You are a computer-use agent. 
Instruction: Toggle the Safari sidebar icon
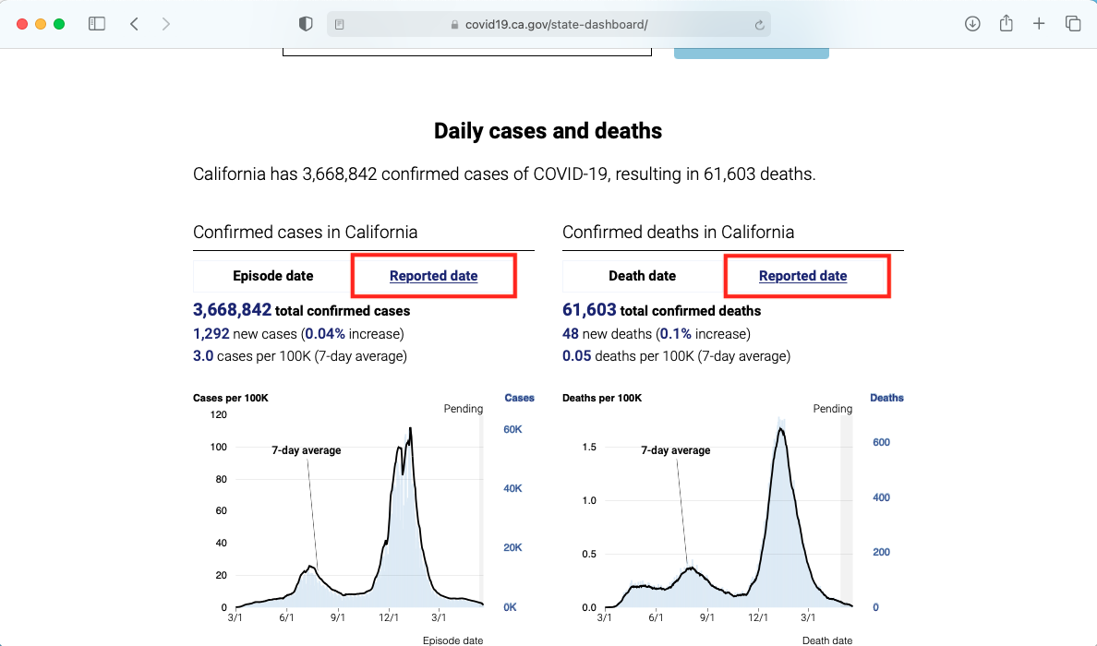[x=97, y=24]
